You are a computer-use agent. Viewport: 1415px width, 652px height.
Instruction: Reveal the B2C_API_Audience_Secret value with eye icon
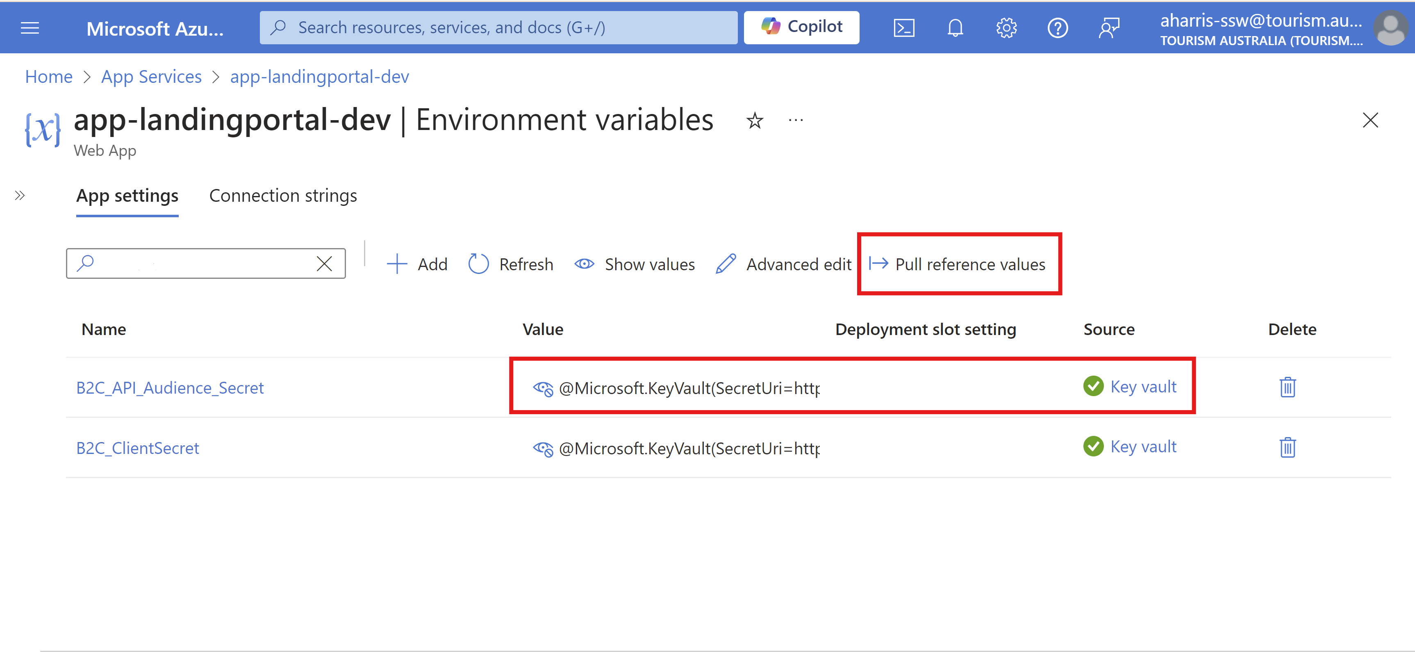pyautogui.click(x=543, y=388)
